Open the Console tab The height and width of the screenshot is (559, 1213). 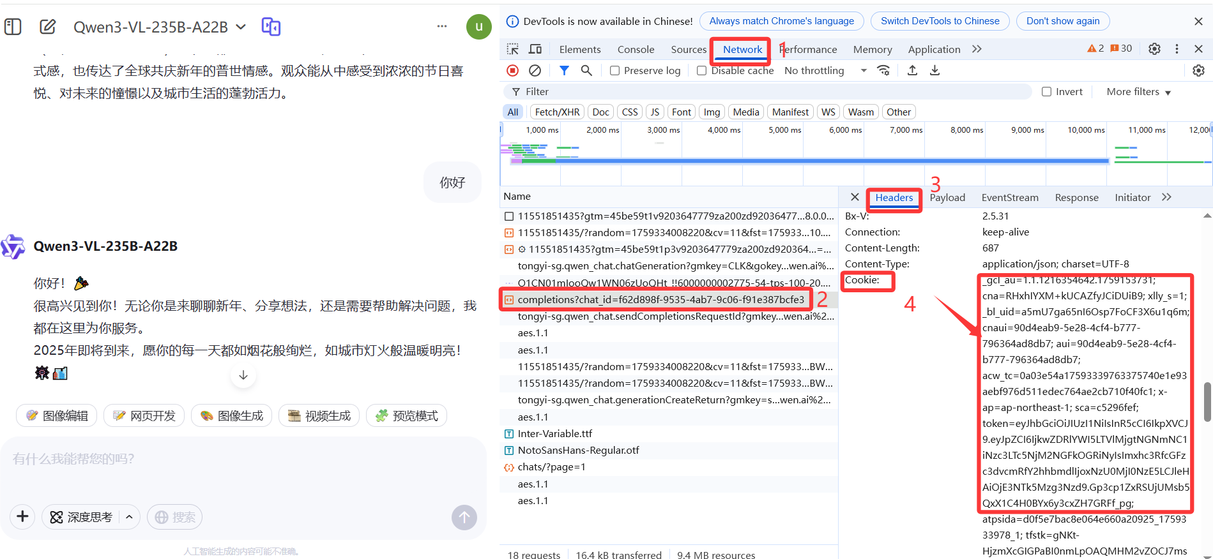[636, 49]
